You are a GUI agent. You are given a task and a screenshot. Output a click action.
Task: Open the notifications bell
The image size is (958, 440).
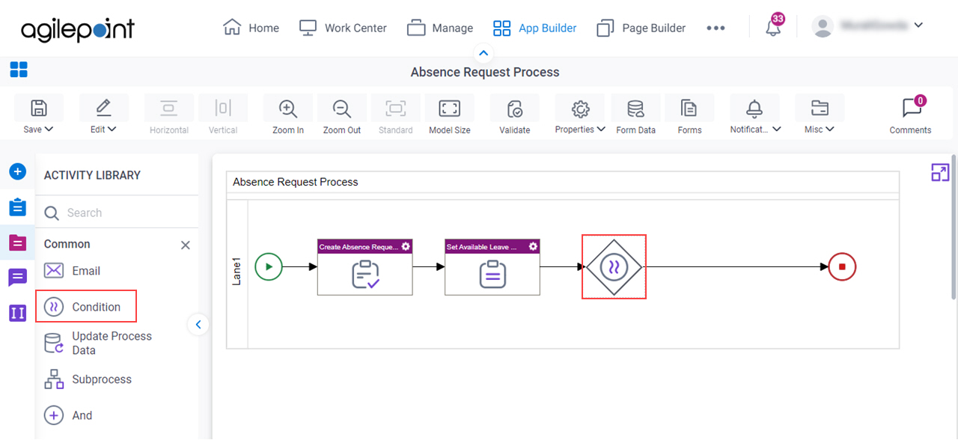click(773, 28)
